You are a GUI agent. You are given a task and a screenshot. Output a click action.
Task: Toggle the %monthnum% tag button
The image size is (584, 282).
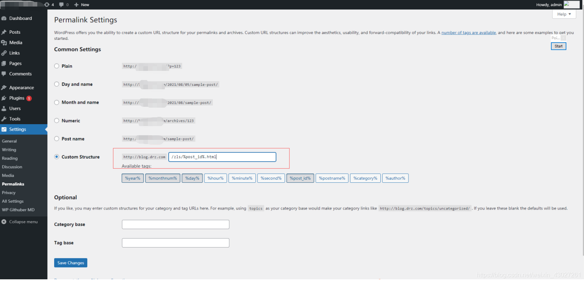tap(163, 178)
